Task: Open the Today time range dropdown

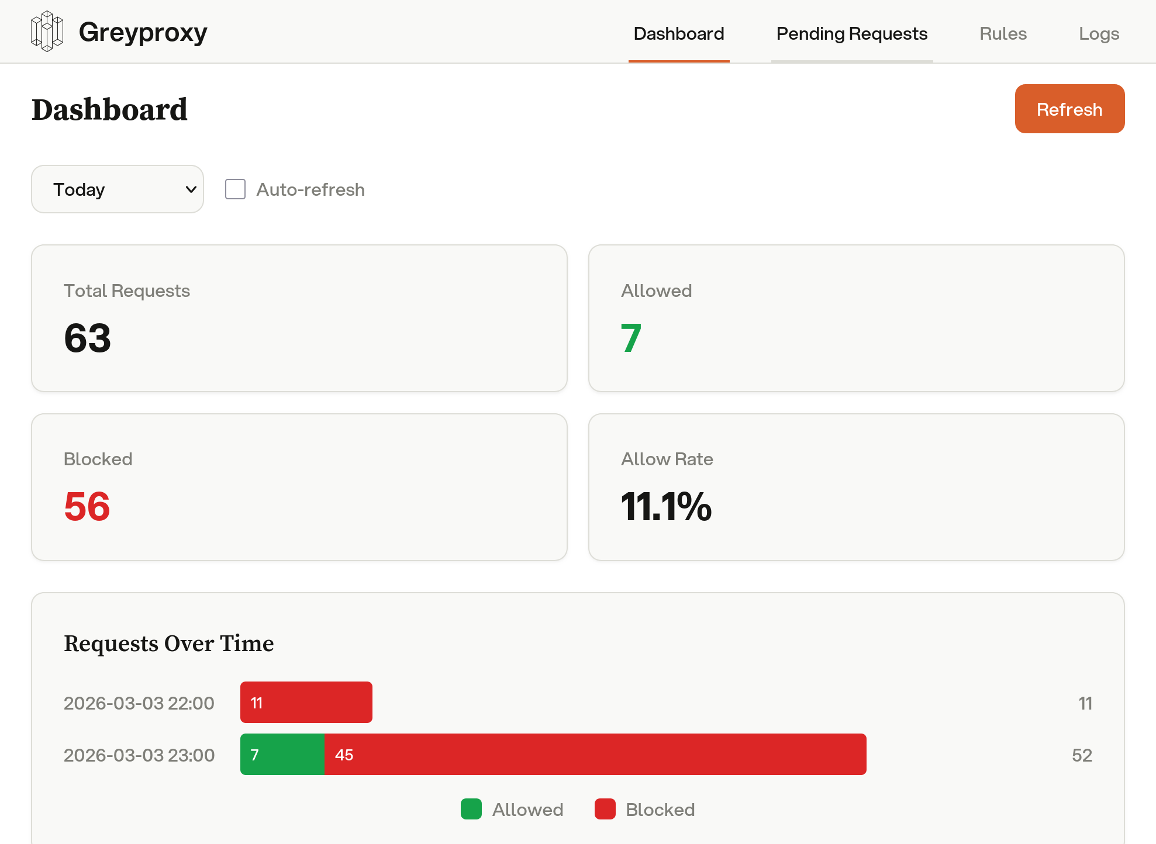Action: coord(117,189)
